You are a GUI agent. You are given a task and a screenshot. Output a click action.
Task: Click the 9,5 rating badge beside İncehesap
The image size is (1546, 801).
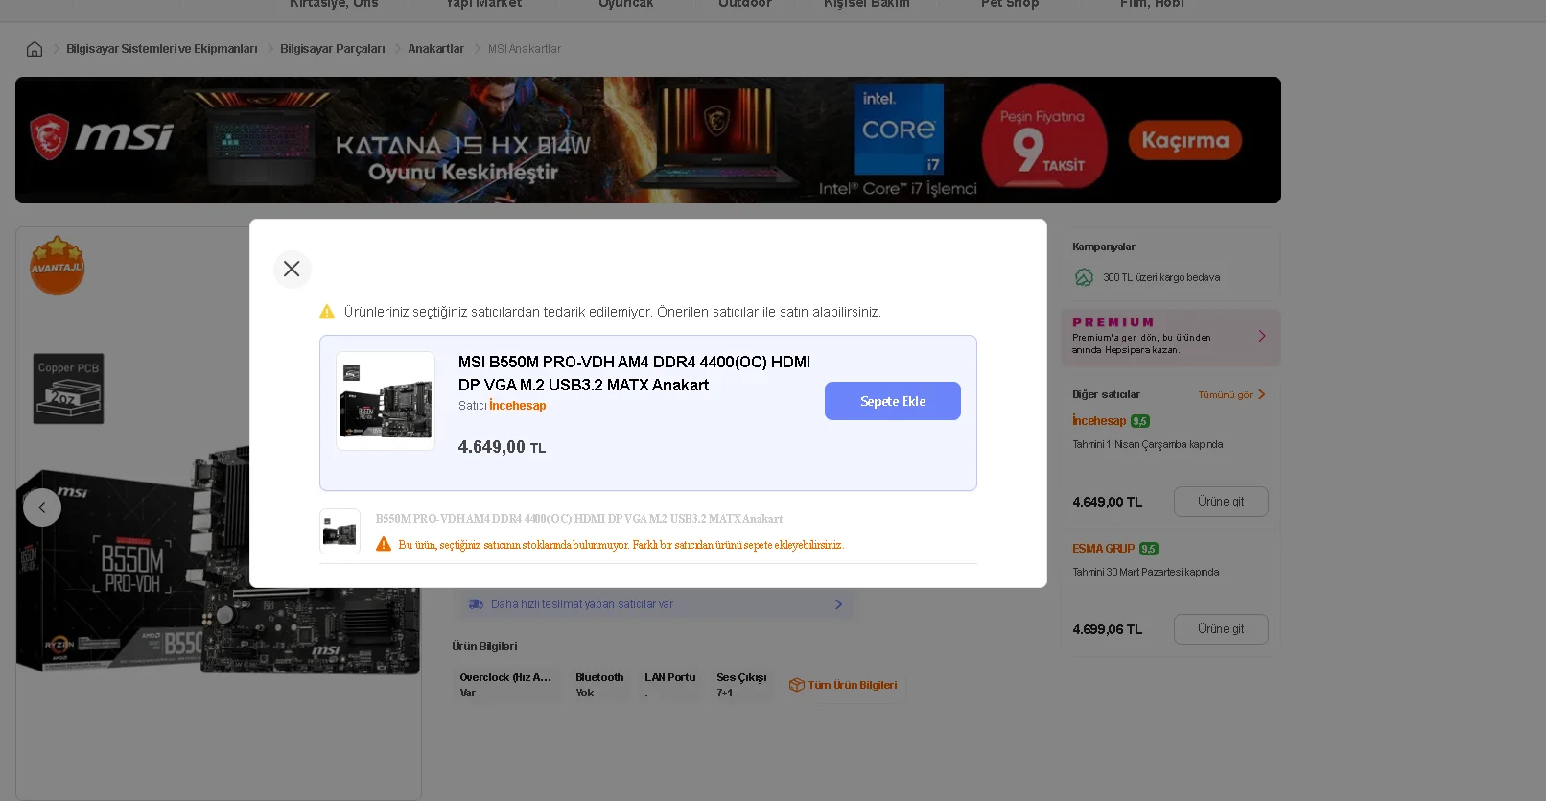coord(1139,421)
